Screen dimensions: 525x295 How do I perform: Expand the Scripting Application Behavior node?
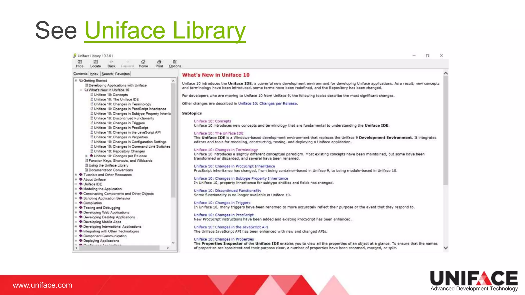click(x=76, y=198)
